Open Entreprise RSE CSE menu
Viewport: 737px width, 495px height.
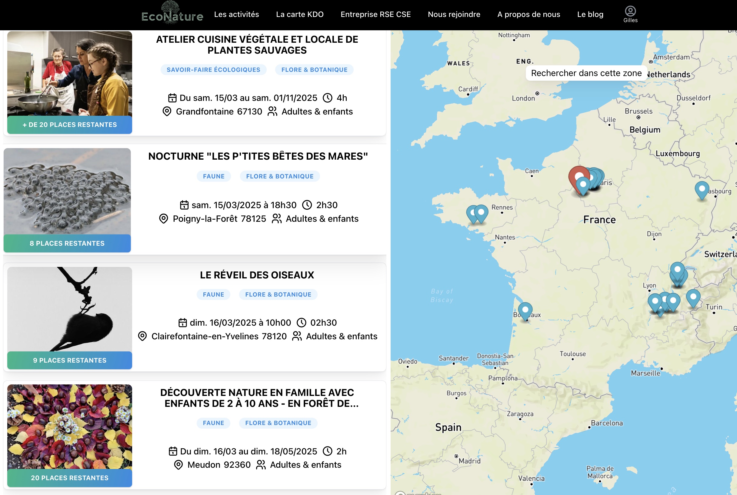pos(375,15)
